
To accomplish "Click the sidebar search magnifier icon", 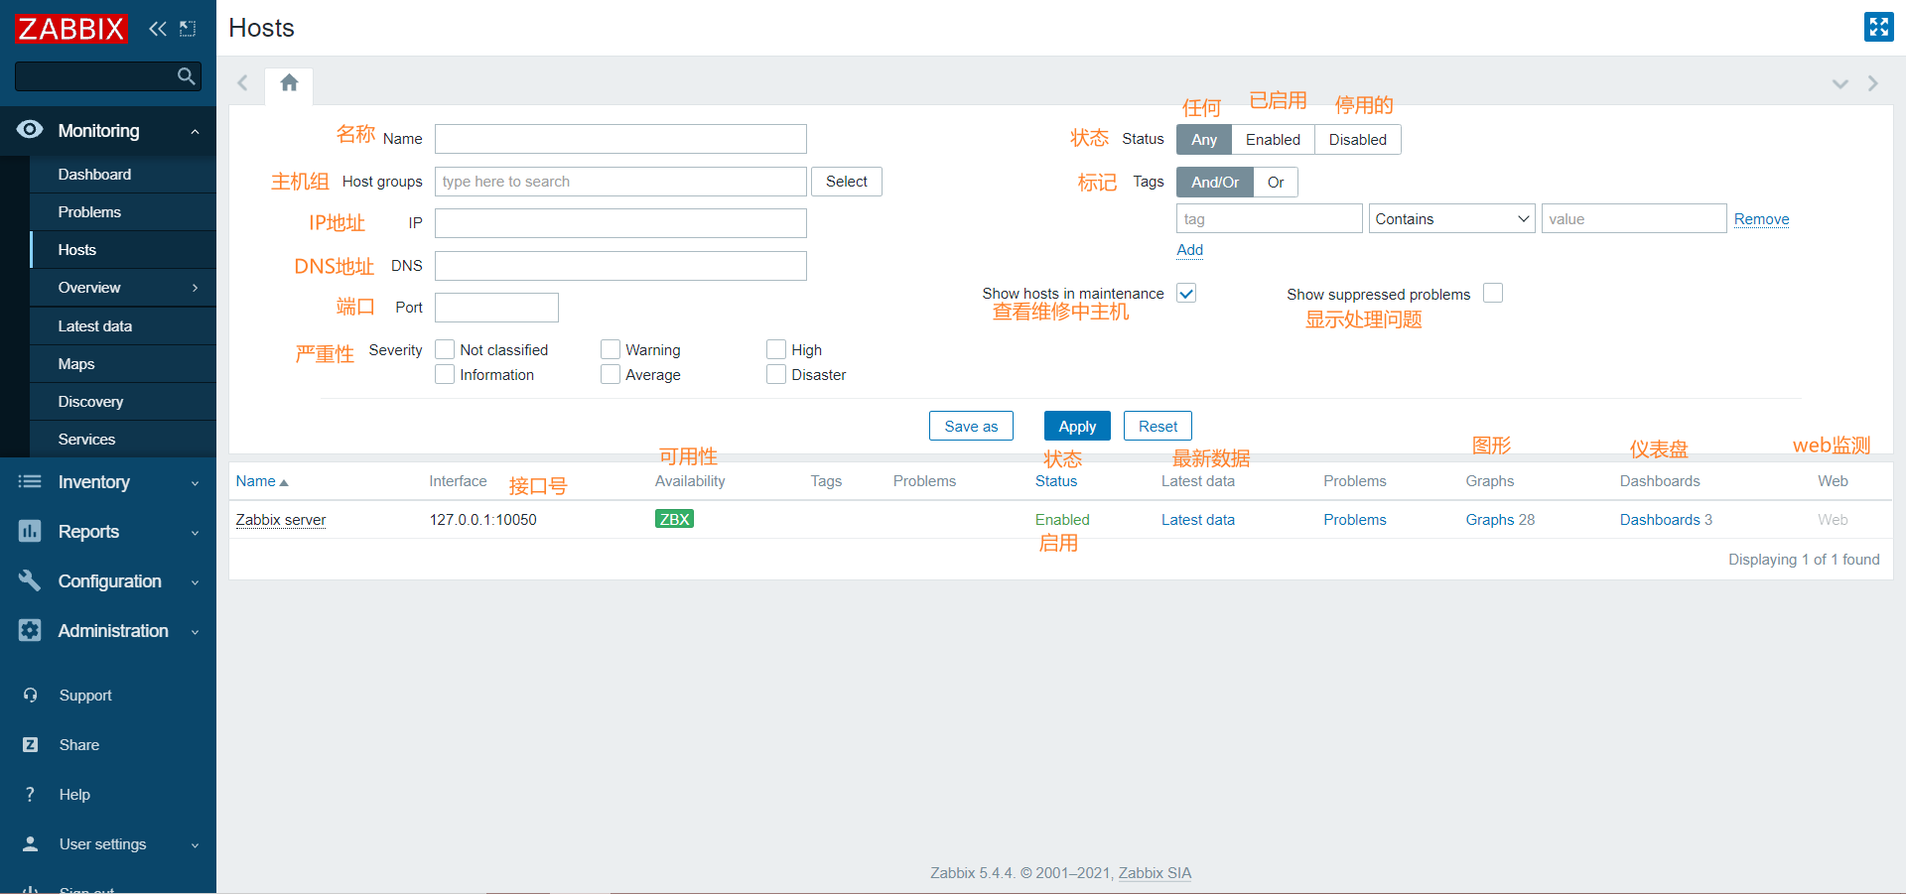I will point(186,76).
